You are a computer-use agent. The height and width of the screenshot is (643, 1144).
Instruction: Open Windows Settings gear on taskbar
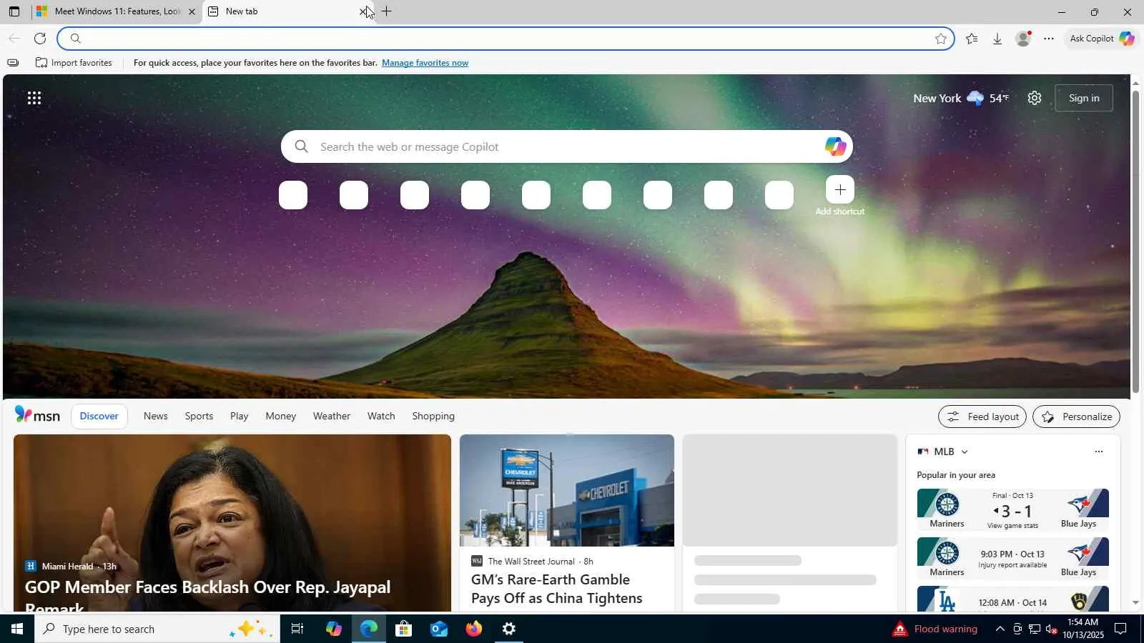tap(508, 629)
